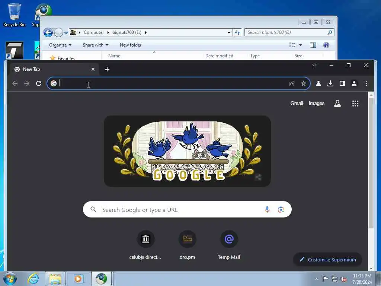Screen dimensions: 381x286
Task: Expand the Share with dropdown
Action: pyautogui.click(x=96, y=45)
